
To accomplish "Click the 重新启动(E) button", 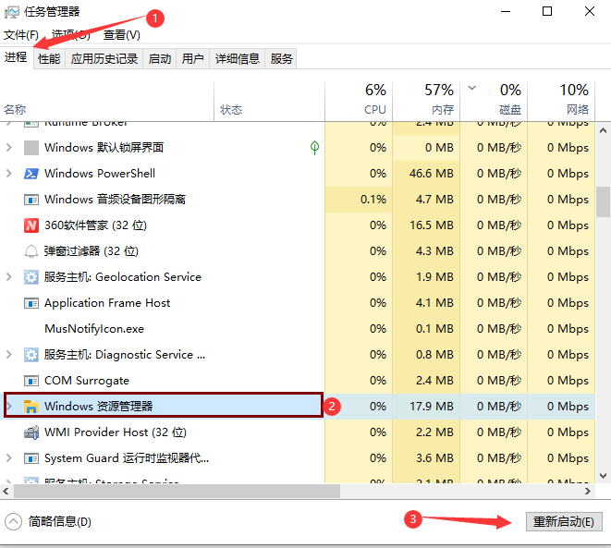I will [x=564, y=521].
